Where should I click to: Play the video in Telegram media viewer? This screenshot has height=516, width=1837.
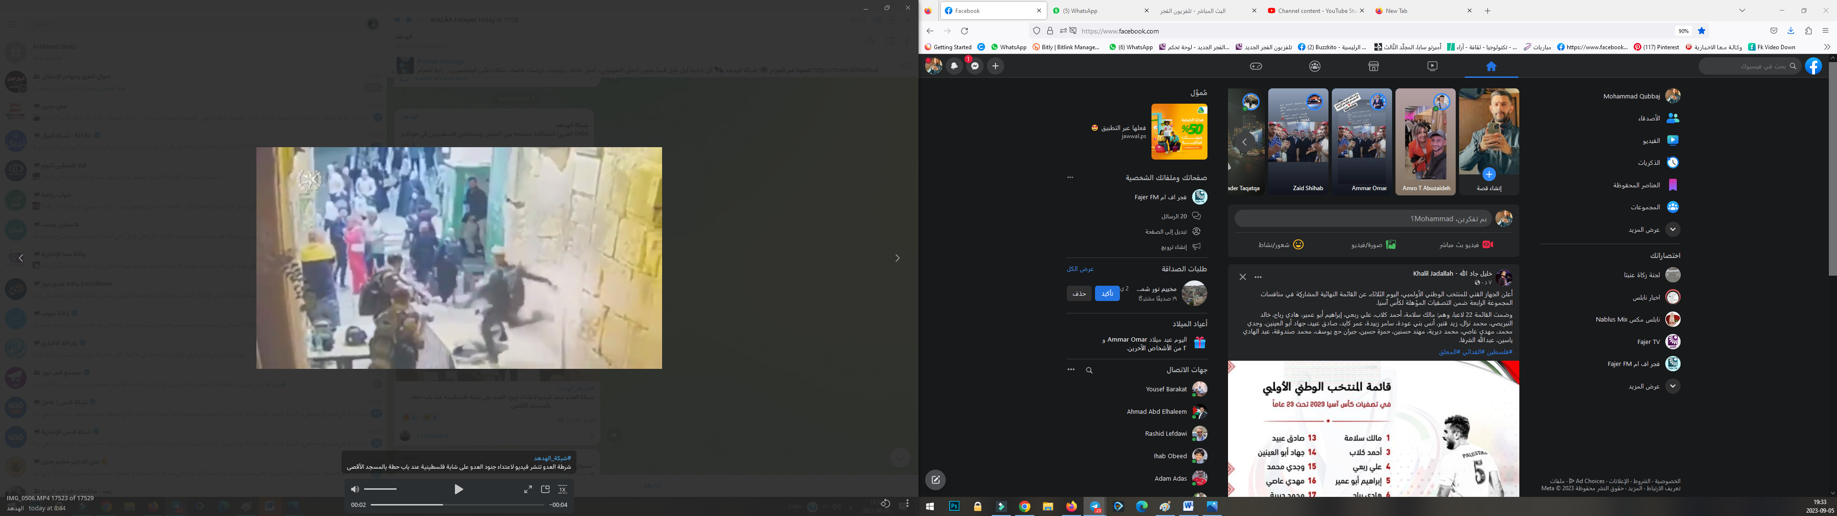pos(459,489)
